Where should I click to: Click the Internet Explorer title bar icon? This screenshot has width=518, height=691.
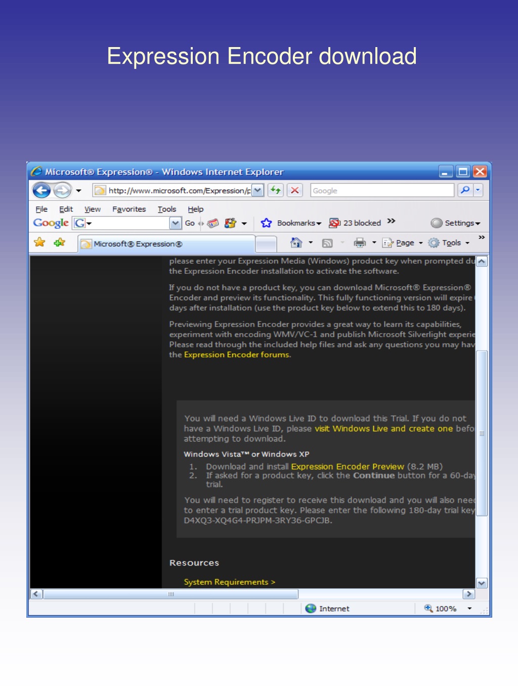[x=36, y=172]
